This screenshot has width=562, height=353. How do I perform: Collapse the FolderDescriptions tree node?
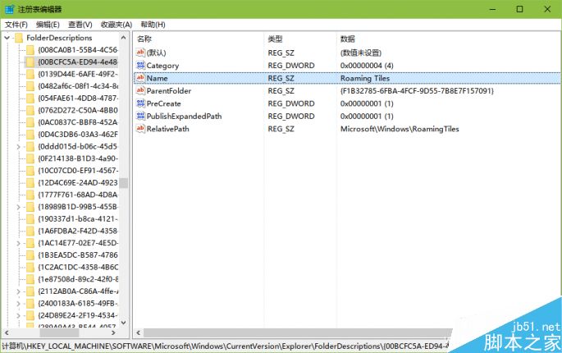(7, 38)
